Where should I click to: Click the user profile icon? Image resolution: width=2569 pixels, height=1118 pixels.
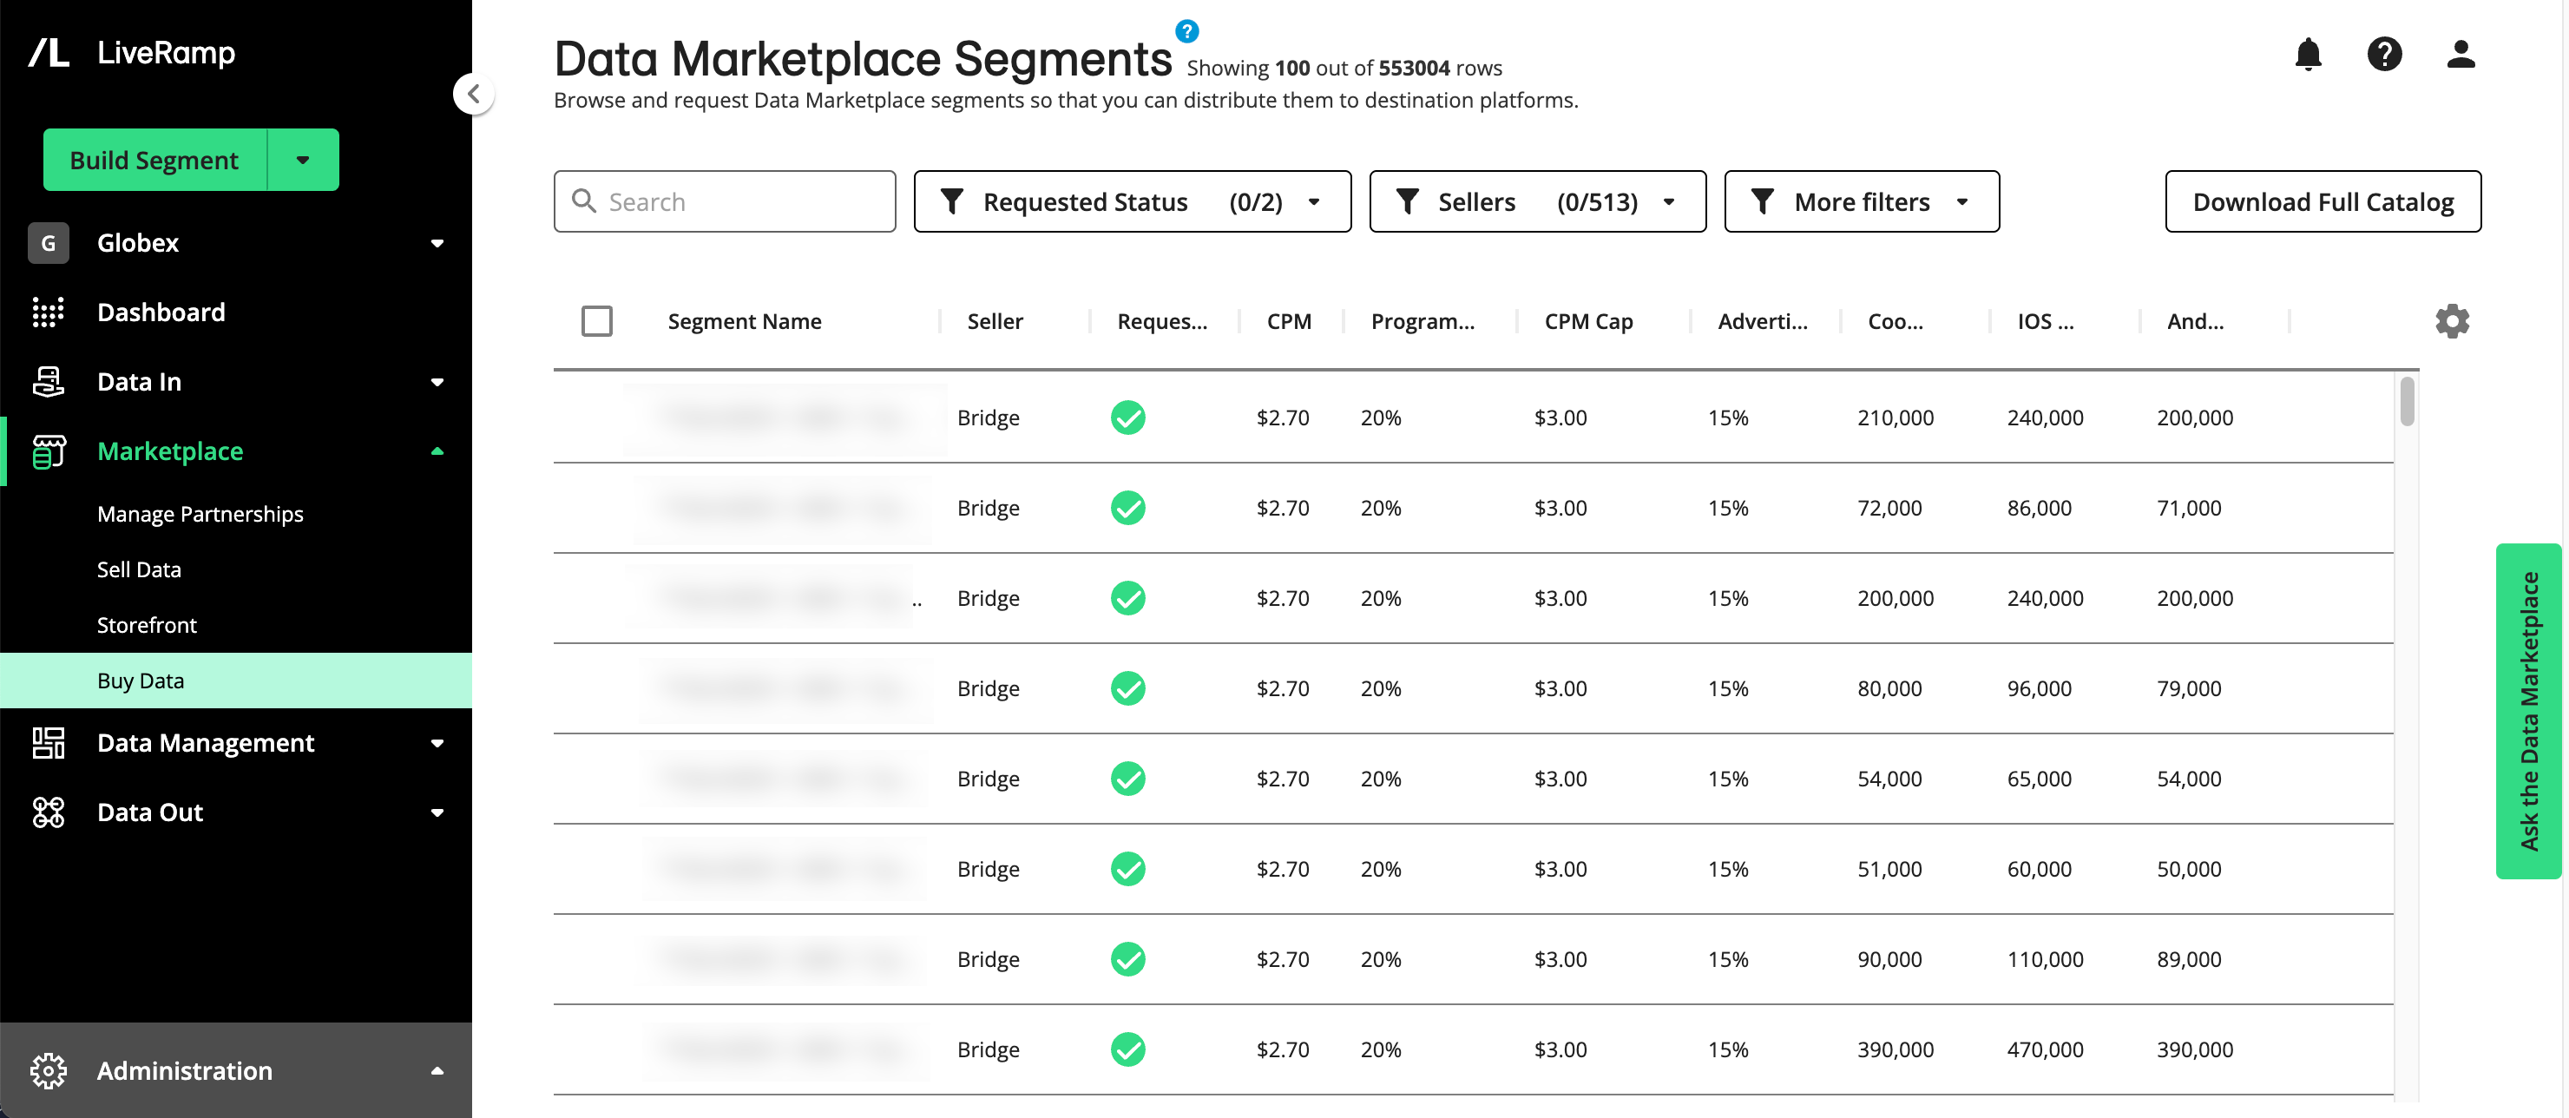pos(2462,52)
